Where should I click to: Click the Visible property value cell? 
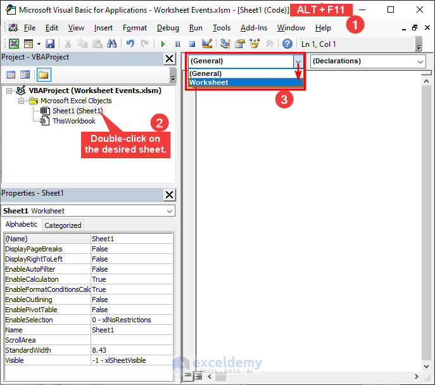point(132,360)
